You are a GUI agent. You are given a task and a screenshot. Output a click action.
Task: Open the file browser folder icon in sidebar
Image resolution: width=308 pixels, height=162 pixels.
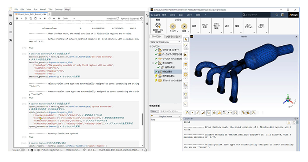11,15
